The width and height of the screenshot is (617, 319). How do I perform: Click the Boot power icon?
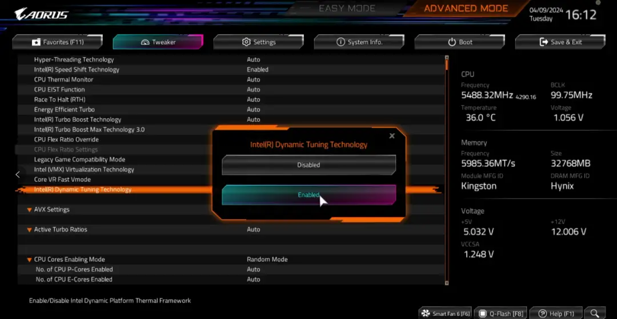452,42
